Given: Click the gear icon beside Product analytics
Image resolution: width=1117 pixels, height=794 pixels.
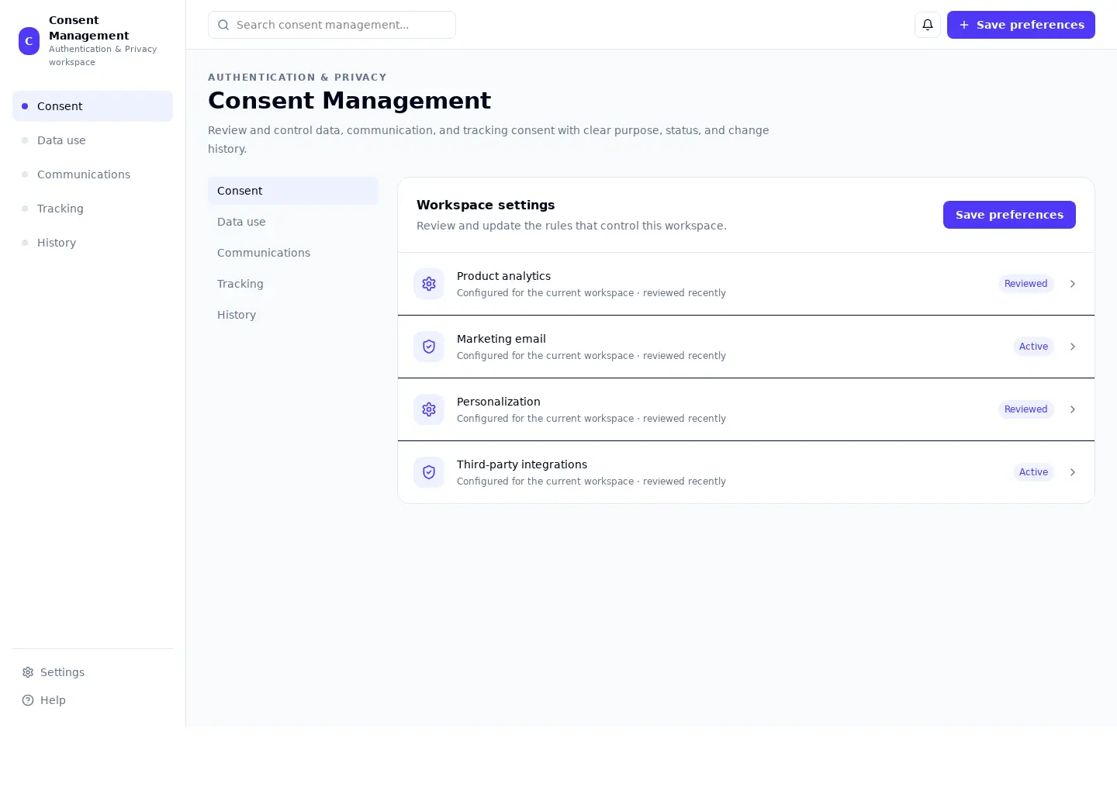Looking at the screenshot, I should pyautogui.click(x=429, y=284).
